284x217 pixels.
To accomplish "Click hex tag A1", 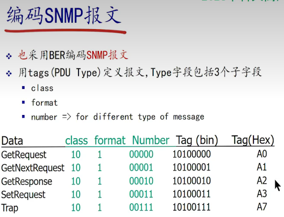I will click(262, 167).
